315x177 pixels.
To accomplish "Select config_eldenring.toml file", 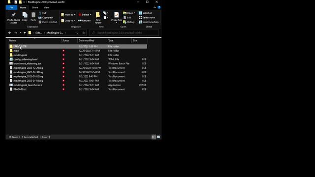I will [78, 59].
